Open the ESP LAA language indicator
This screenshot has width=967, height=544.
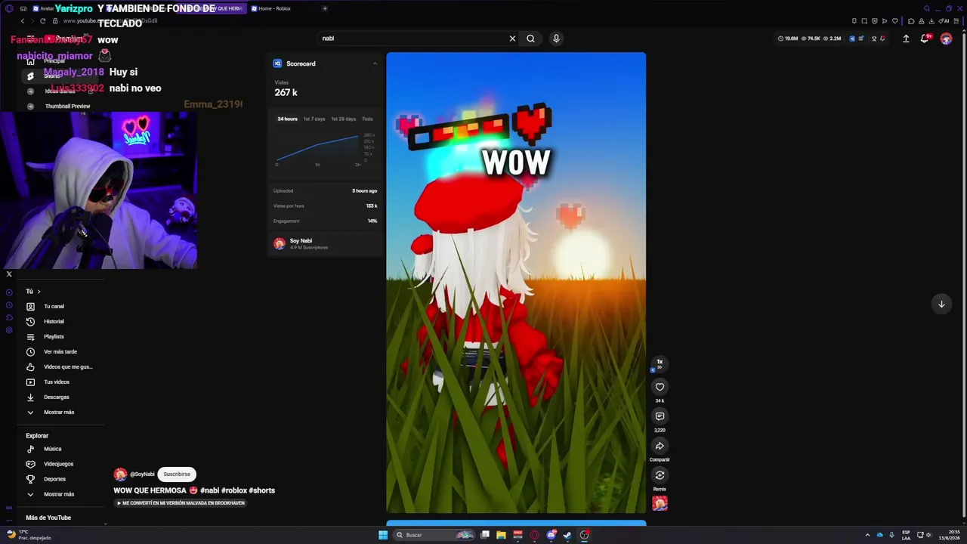tap(906, 535)
